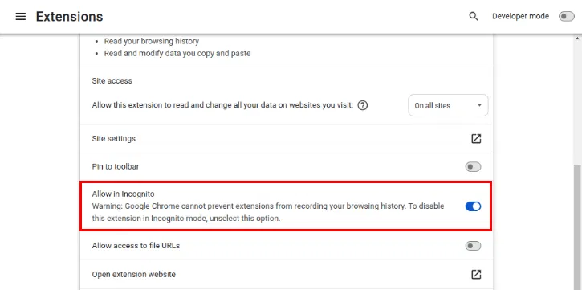Click the Allow in Incognito heading text
Screen dimensions: 582x290
pyautogui.click(x=123, y=194)
